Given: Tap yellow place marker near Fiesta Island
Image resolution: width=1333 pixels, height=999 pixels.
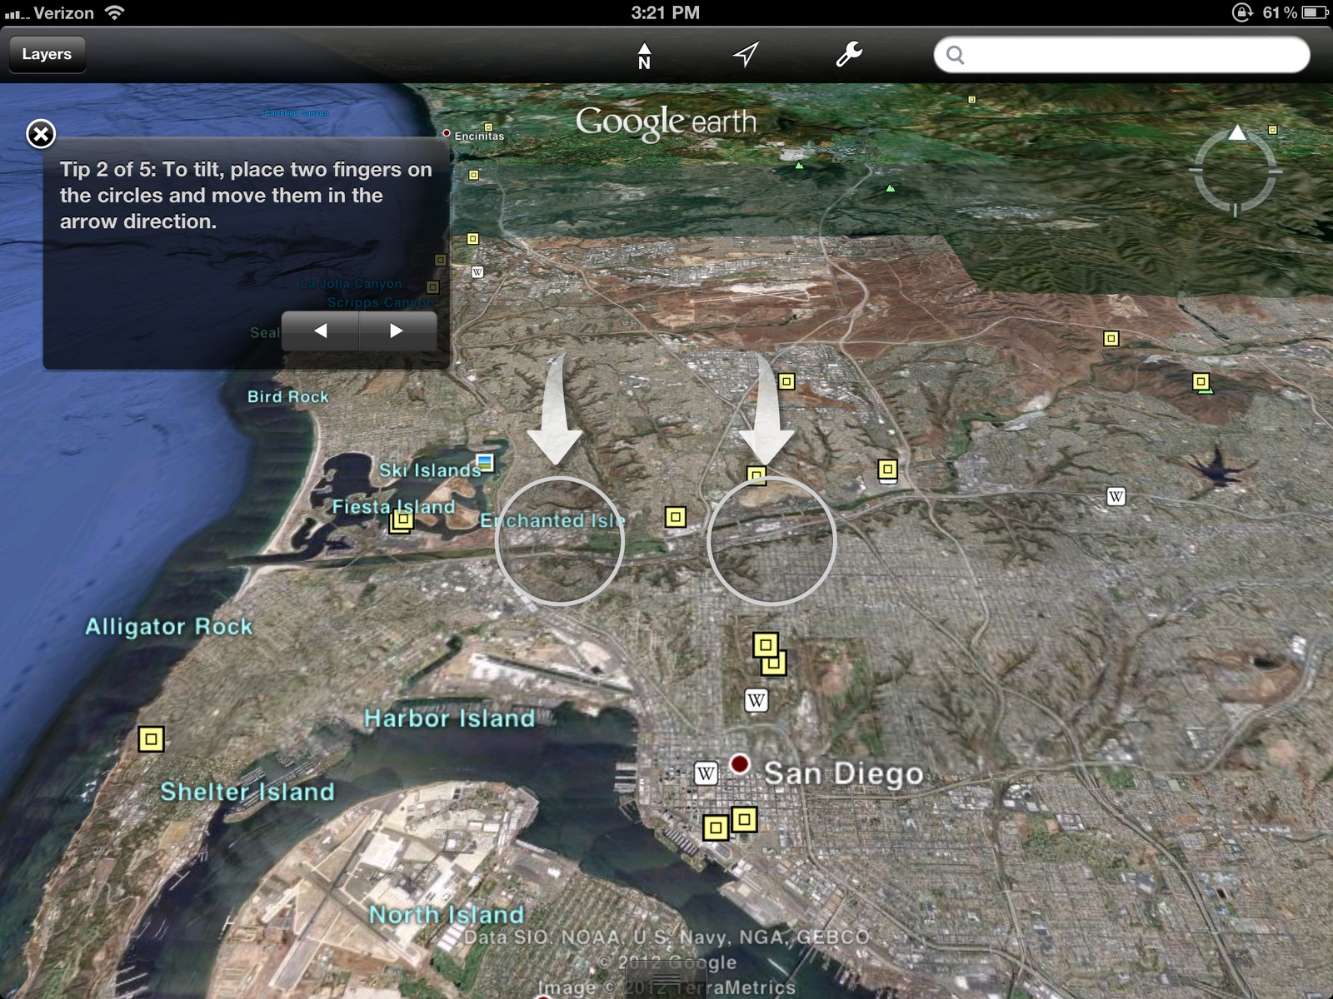Looking at the screenshot, I should tap(402, 521).
